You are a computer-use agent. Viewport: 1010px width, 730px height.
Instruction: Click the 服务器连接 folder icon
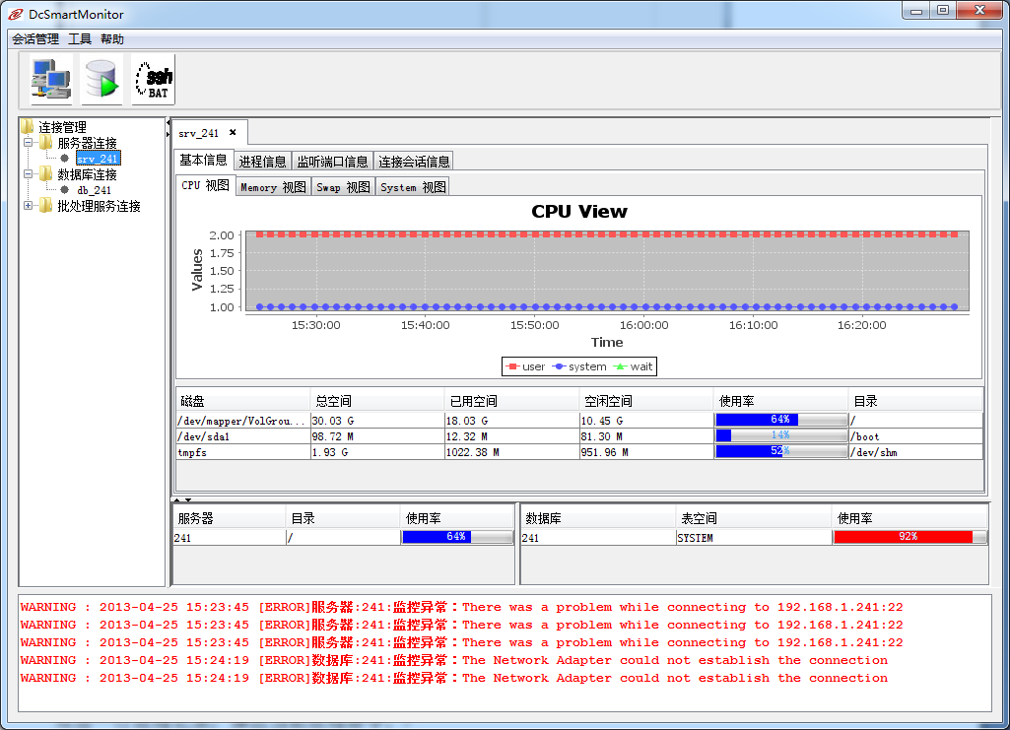click(x=46, y=142)
